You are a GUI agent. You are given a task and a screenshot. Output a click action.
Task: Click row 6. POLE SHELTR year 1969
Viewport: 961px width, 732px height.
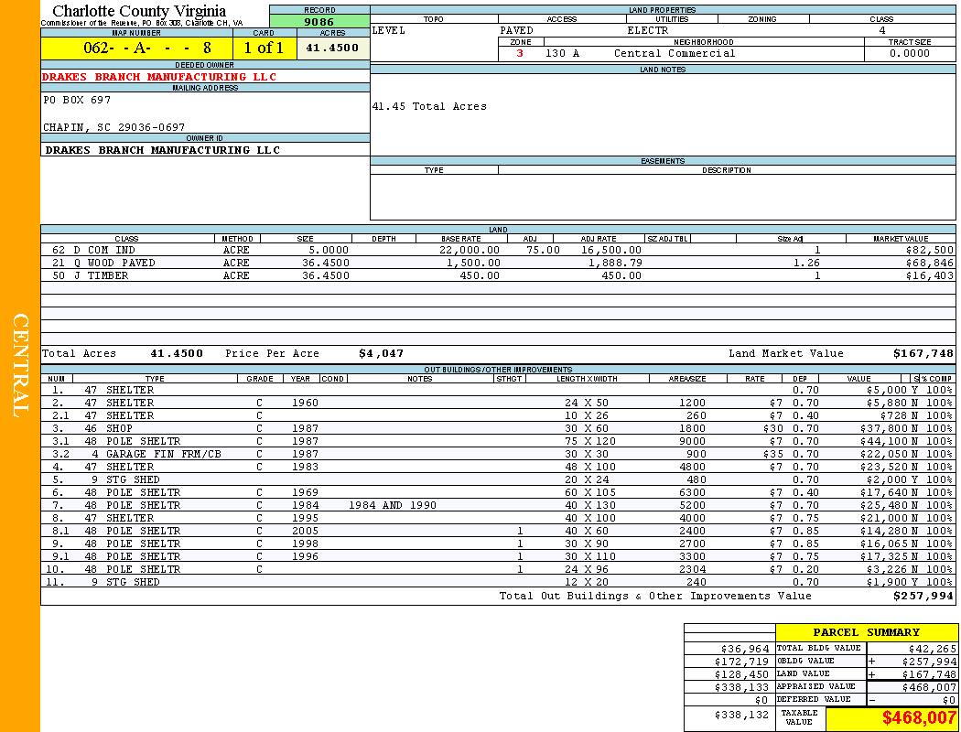point(305,492)
